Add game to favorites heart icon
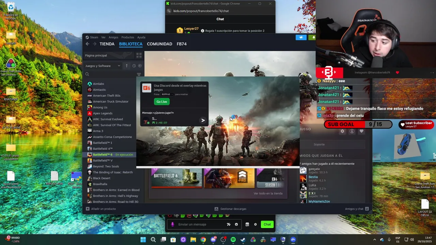 361,131
